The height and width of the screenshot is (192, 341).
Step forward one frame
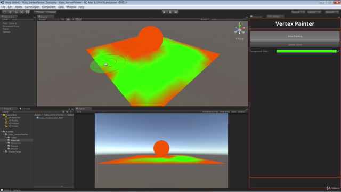(176, 12)
